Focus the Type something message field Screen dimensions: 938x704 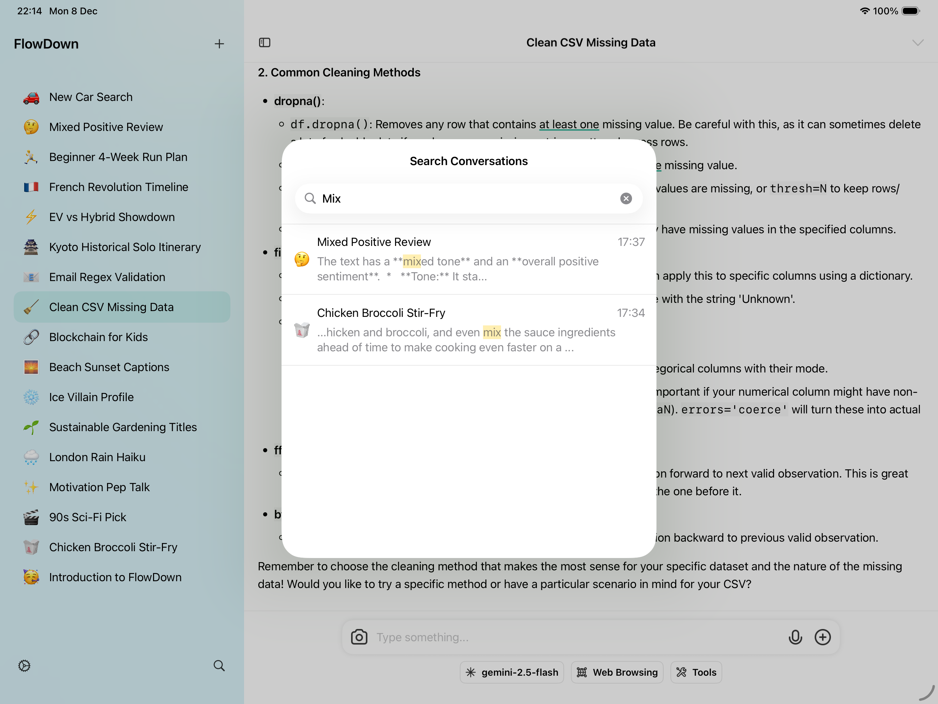tap(577, 637)
